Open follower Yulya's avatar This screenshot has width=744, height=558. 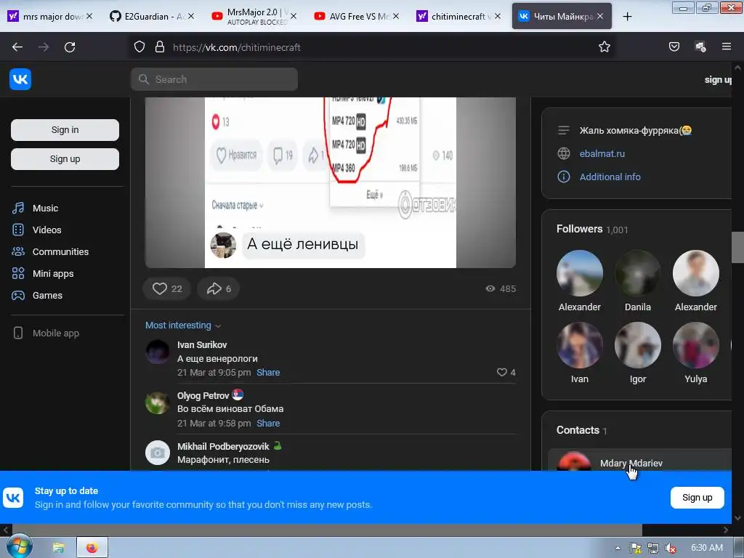point(695,345)
